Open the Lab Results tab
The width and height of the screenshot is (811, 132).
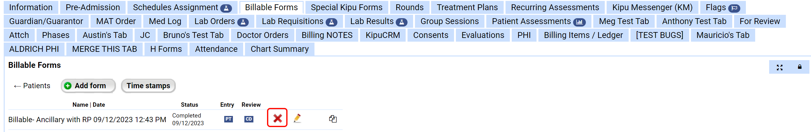click(378, 21)
